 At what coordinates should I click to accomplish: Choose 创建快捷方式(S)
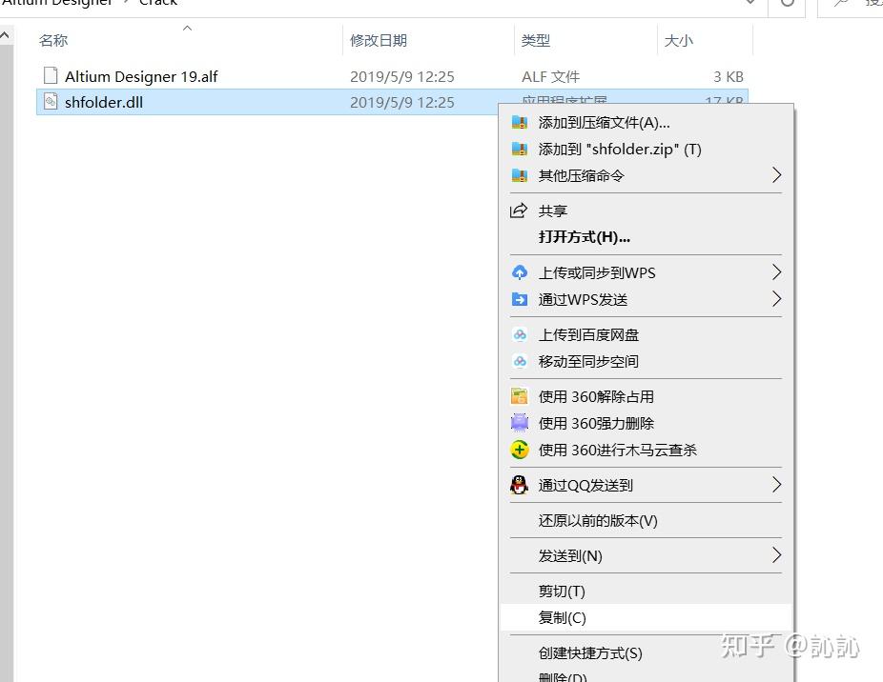(646, 653)
